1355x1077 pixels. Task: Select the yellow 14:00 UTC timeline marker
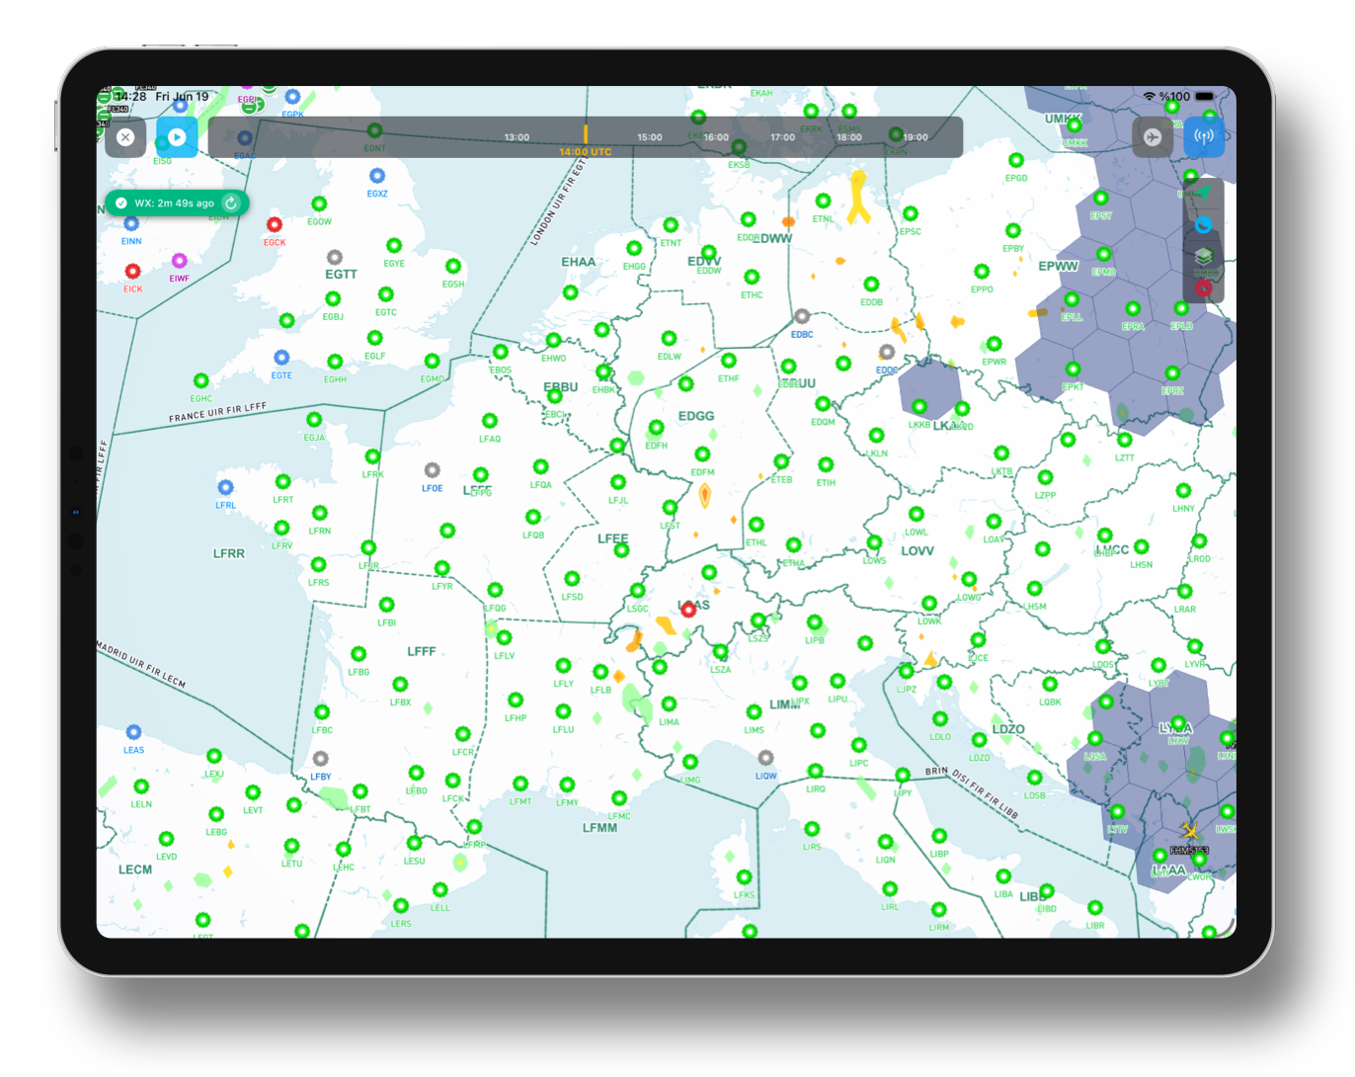coord(586,139)
